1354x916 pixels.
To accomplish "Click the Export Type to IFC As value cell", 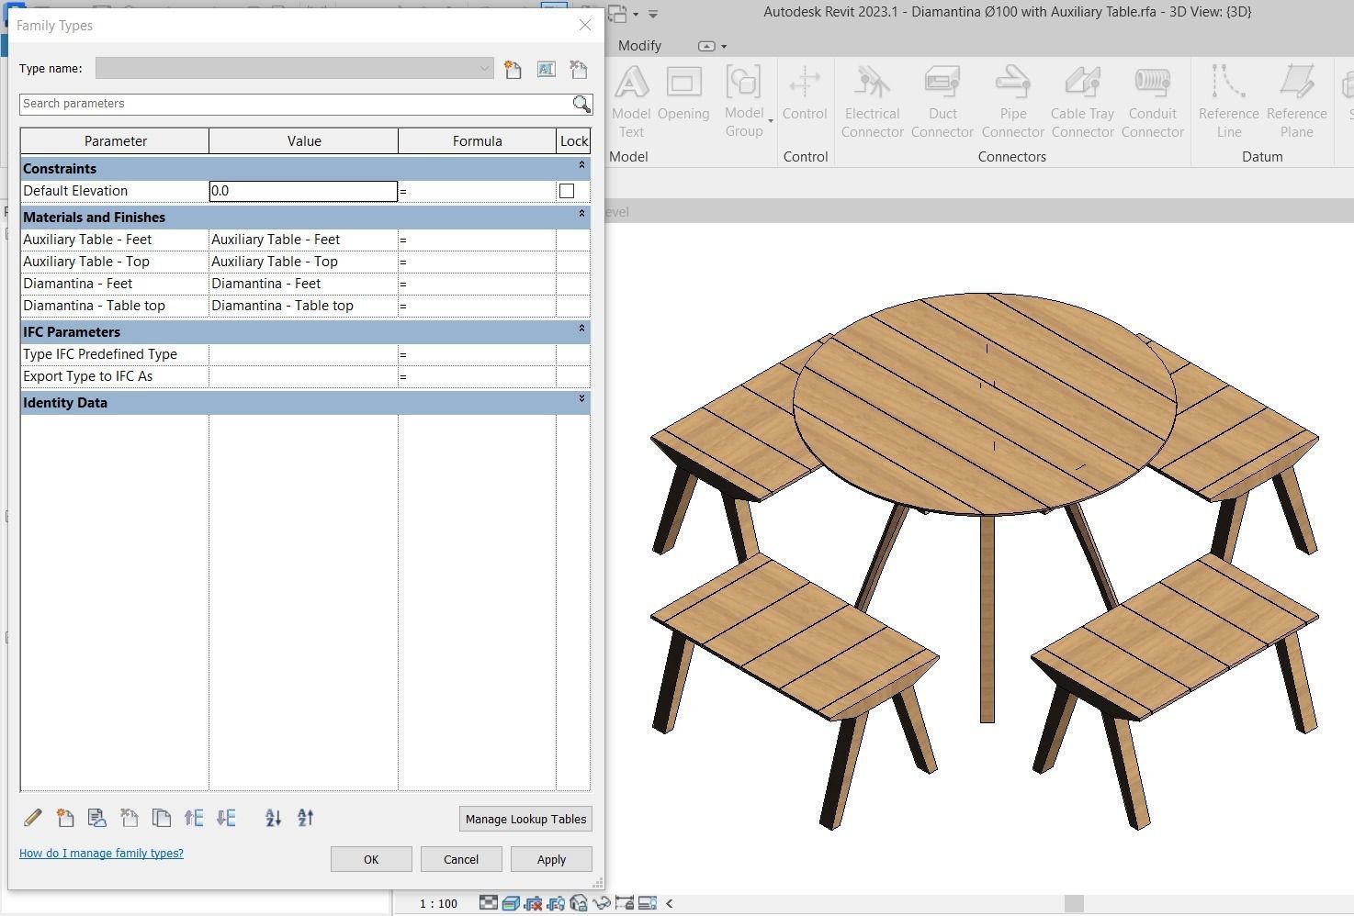I will coord(303,376).
